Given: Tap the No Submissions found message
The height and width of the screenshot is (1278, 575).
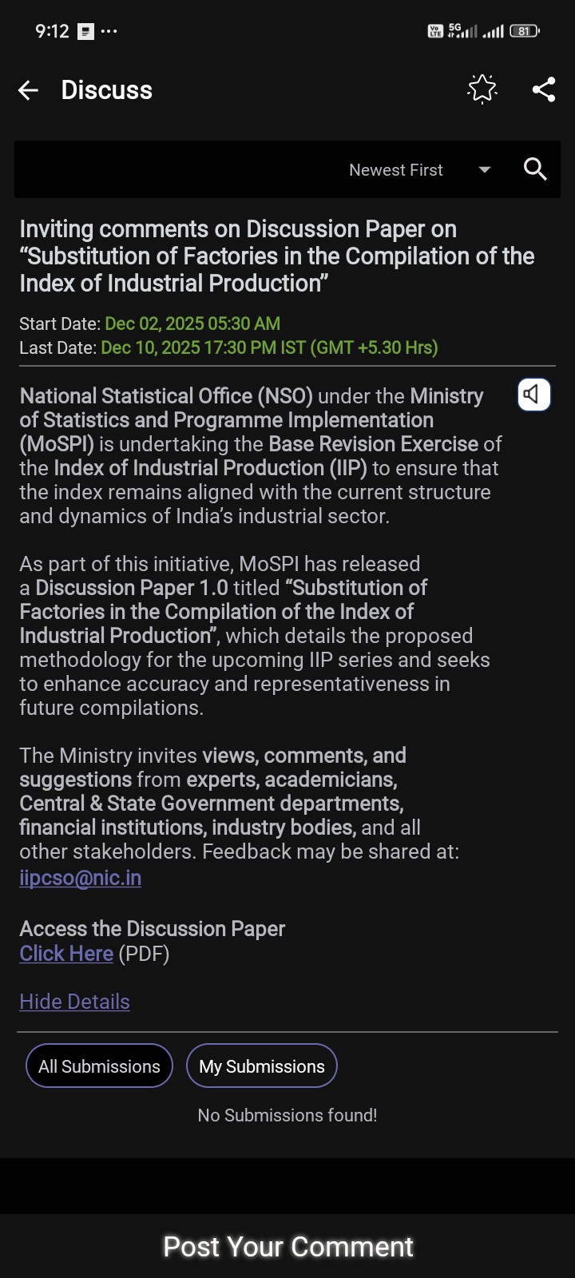Looking at the screenshot, I should tap(287, 1115).
